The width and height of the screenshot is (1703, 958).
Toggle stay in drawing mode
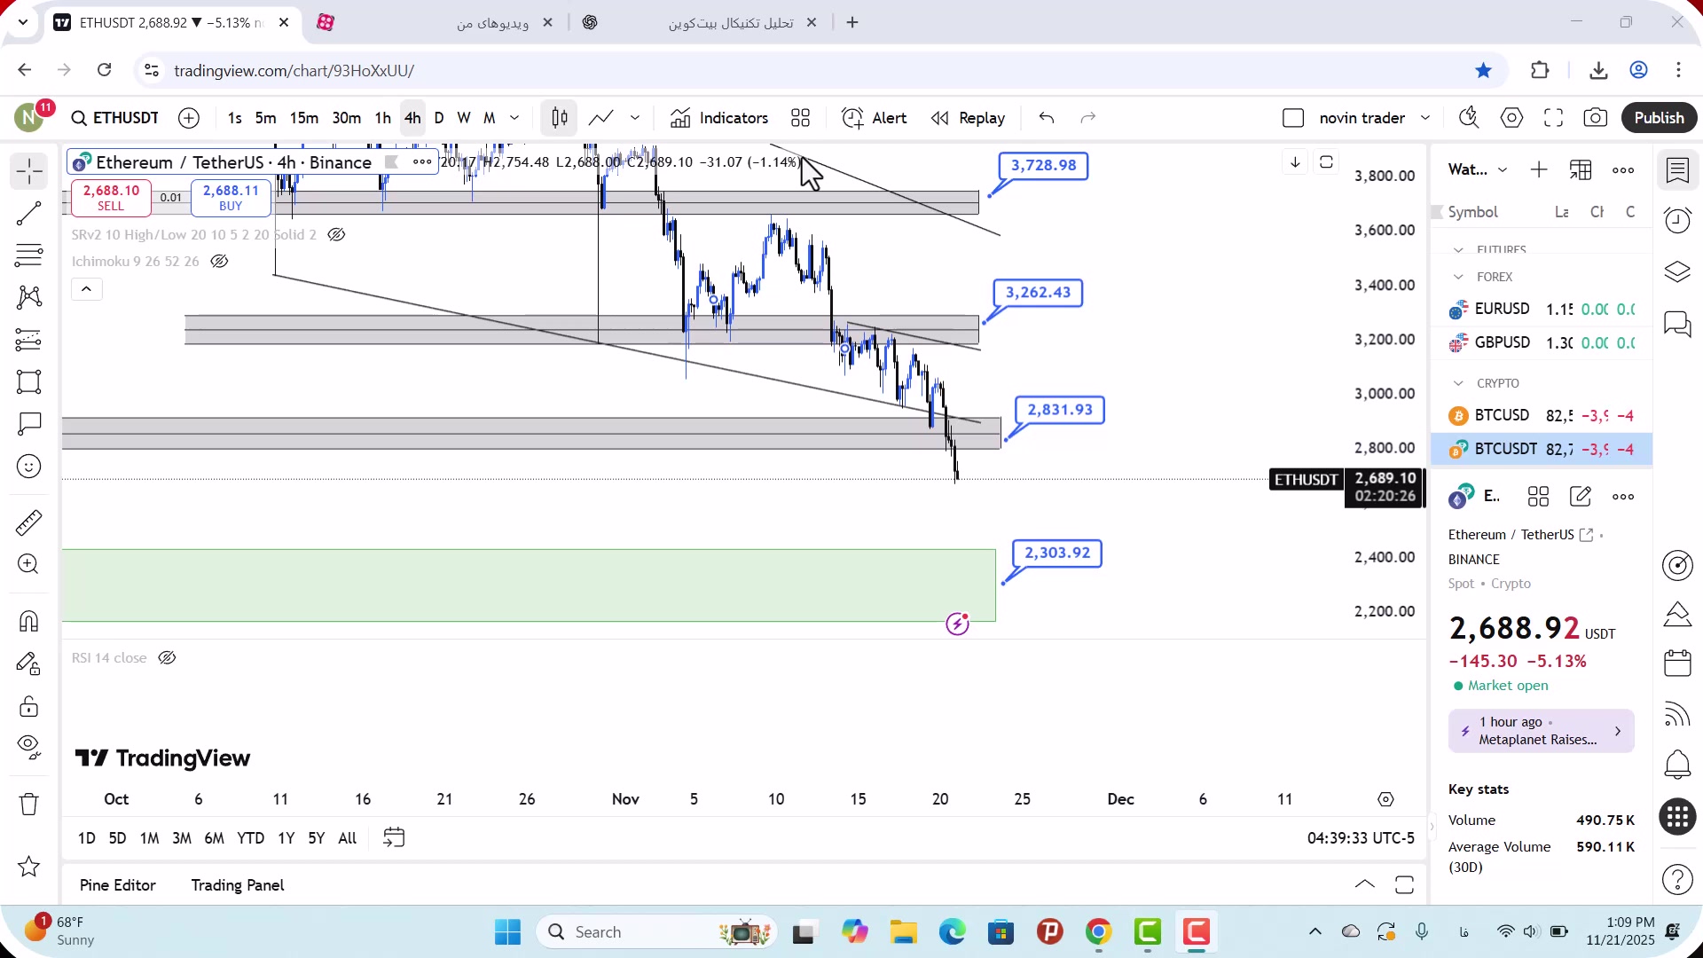29,664
